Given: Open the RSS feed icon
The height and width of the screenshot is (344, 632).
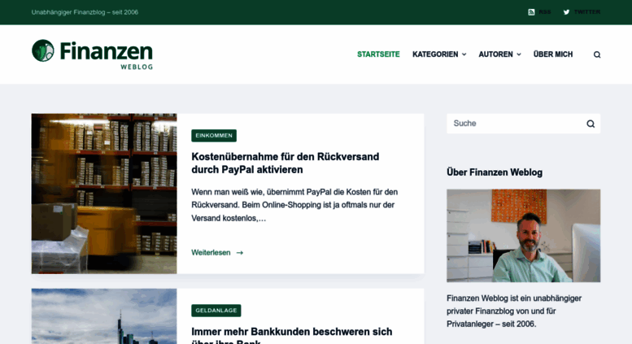Looking at the screenshot, I should pos(531,12).
